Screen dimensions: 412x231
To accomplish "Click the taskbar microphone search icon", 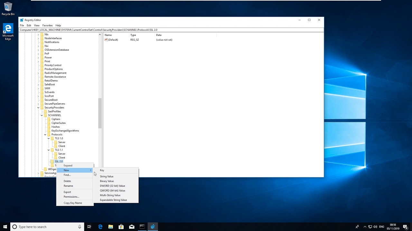I will tap(80, 227).
